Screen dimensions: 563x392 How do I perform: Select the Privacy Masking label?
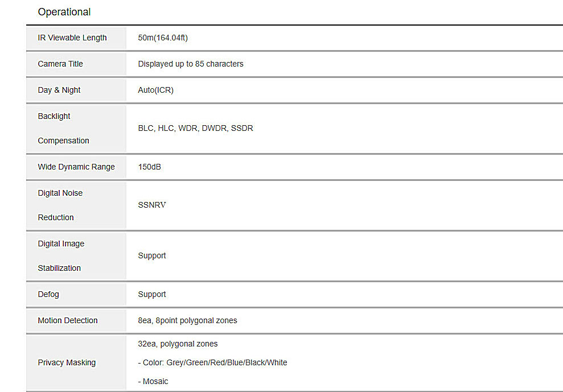coord(67,362)
